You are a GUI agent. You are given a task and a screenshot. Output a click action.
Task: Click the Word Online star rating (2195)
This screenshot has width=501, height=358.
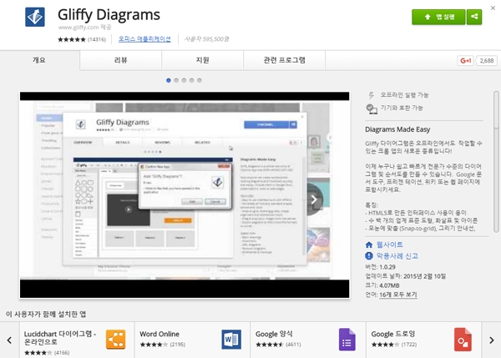tap(163, 345)
